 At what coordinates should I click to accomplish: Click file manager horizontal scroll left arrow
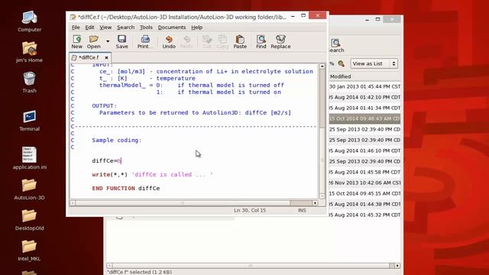(x=109, y=266)
